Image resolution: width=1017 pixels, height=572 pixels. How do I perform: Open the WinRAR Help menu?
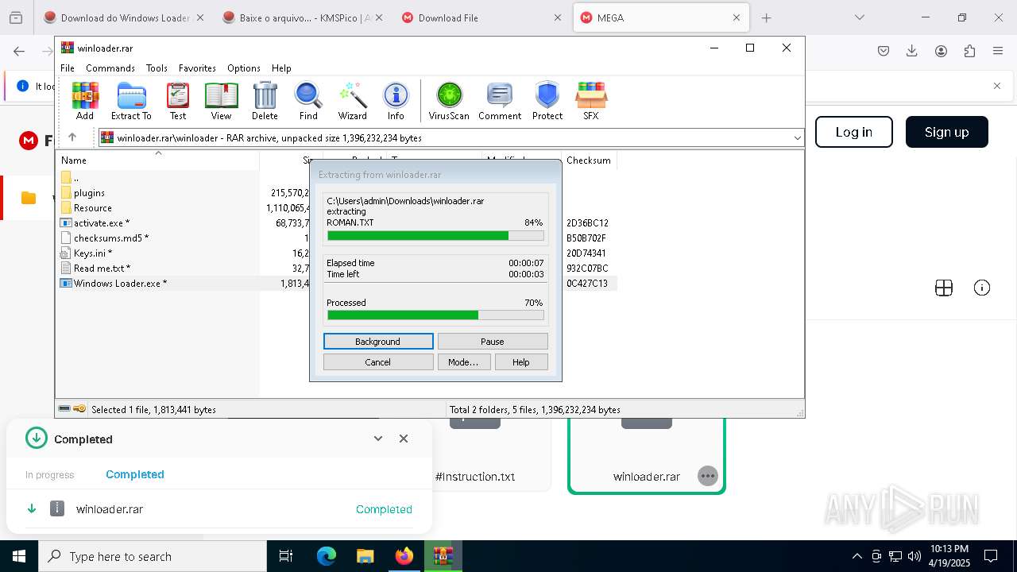281,68
